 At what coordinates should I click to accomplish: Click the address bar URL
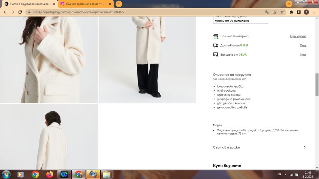pos(79,12)
